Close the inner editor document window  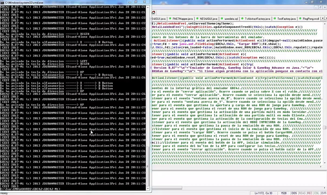click(x=325, y=7)
